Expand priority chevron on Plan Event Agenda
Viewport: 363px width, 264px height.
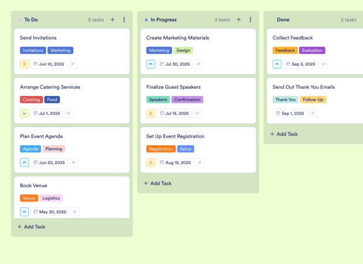coord(25,163)
